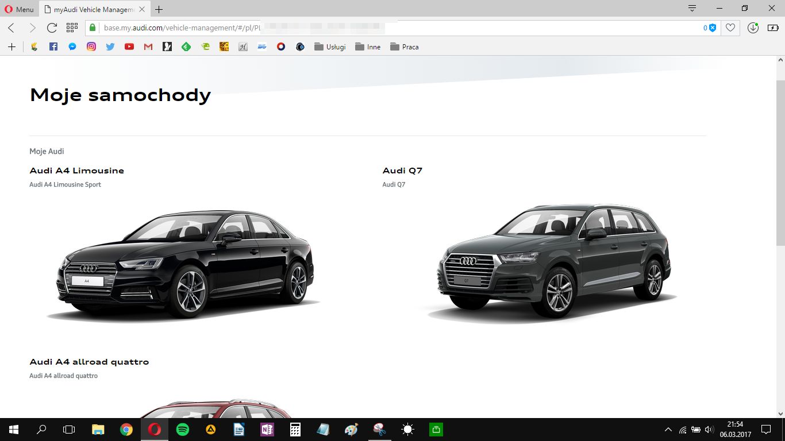The image size is (785, 441).
Task: Show hidden system tray icons
Action: pos(668,430)
